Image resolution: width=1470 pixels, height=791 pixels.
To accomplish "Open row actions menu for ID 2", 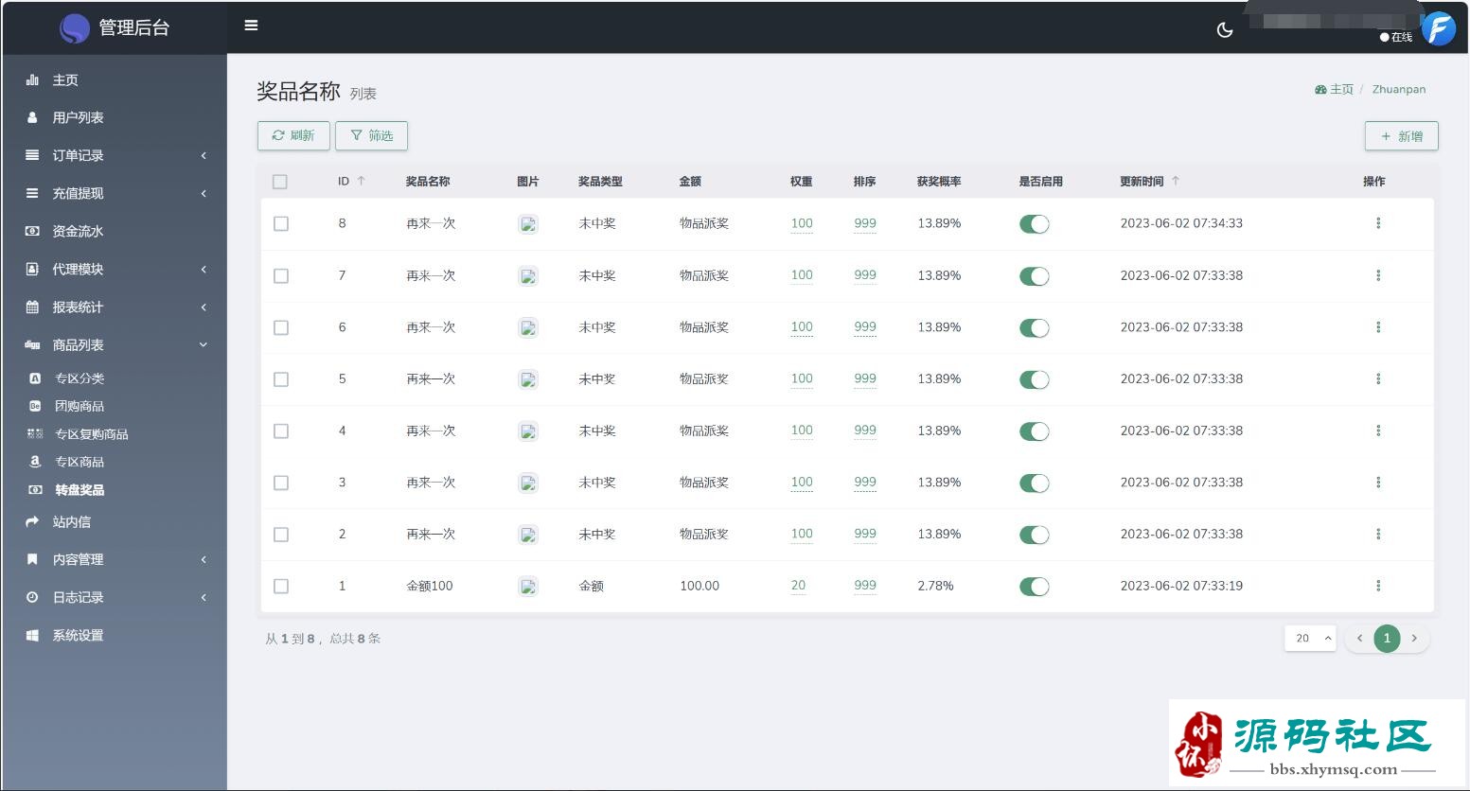I will (x=1378, y=534).
